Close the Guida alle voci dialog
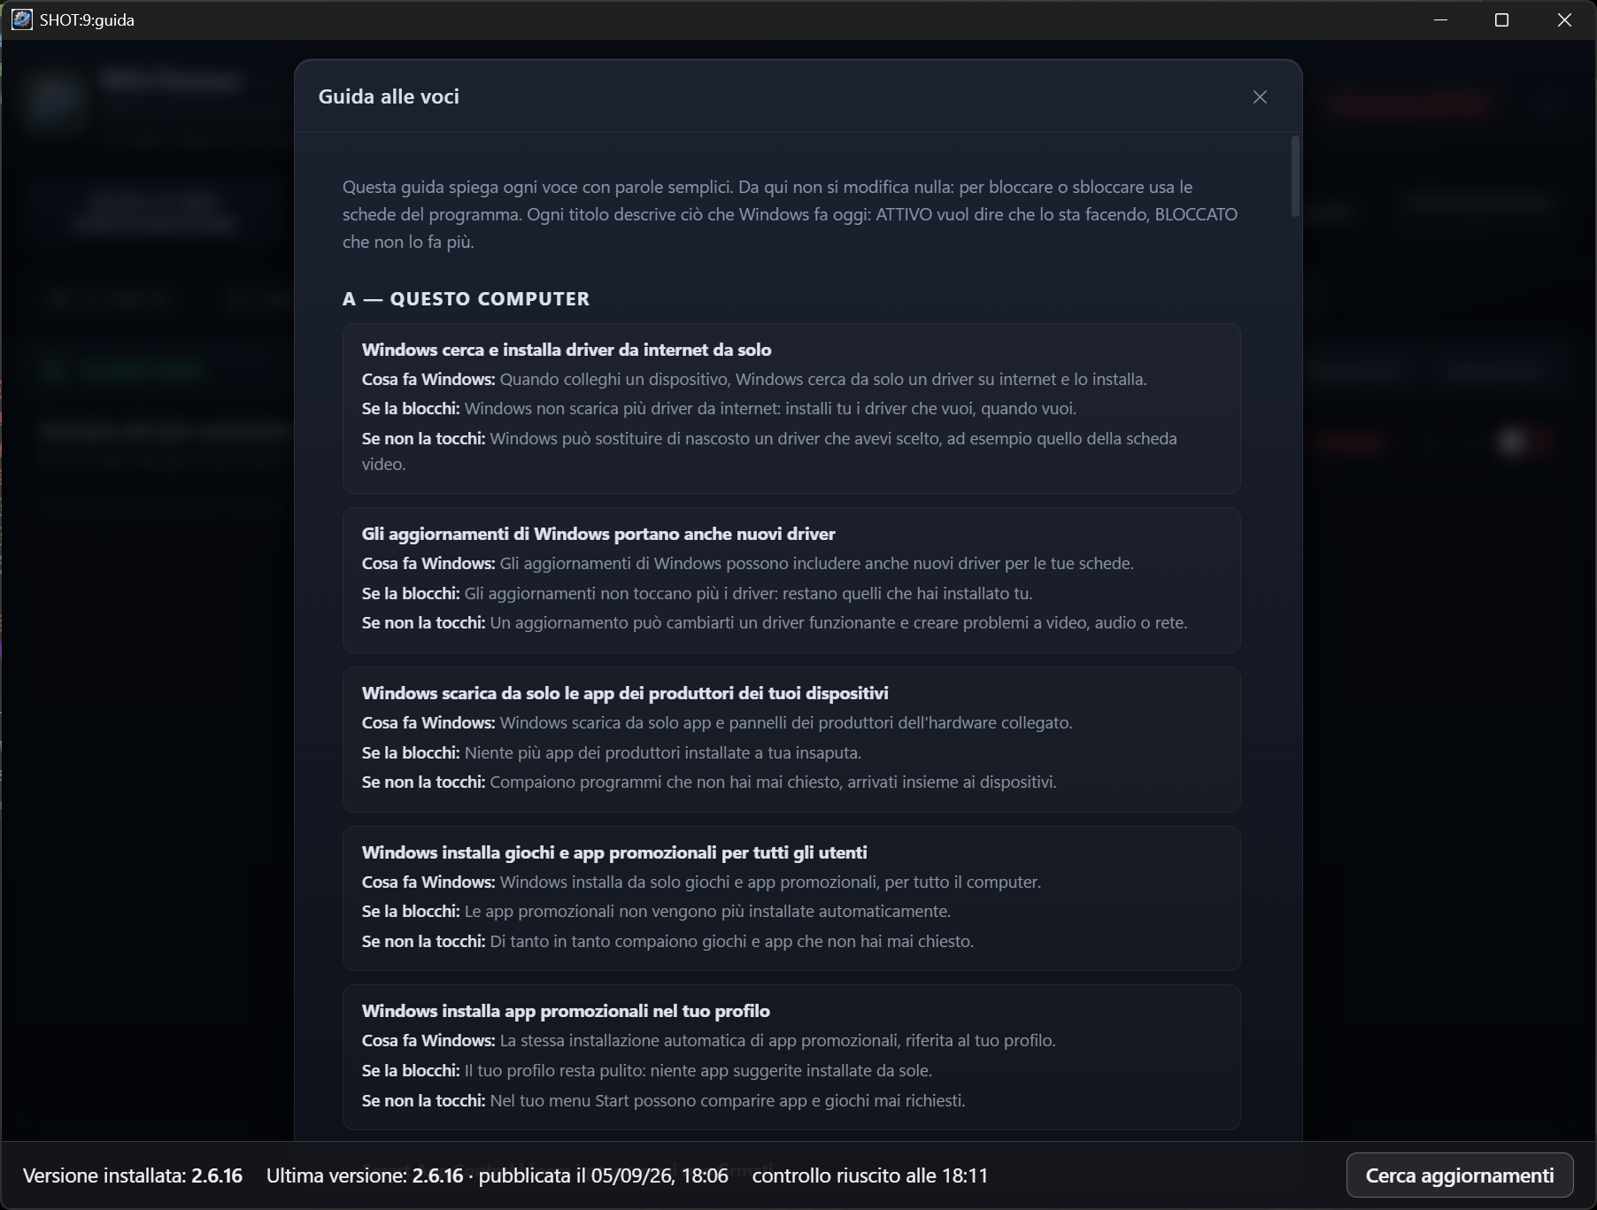Image resolution: width=1597 pixels, height=1210 pixels. pyautogui.click(x=1260, y=97)
